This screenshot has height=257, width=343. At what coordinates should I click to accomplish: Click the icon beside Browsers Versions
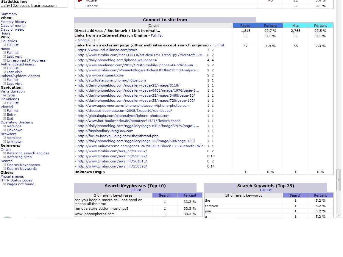pos(4,138)
